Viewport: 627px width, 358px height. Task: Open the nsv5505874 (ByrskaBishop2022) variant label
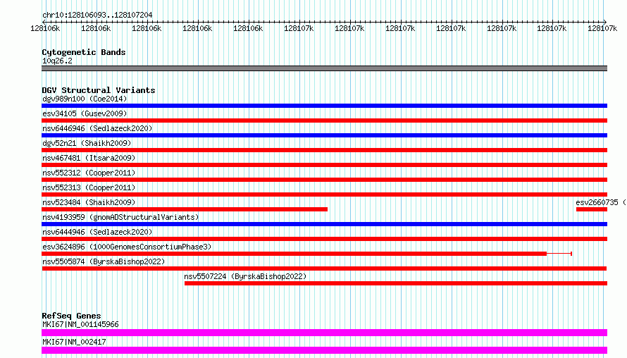pos(104,261)
